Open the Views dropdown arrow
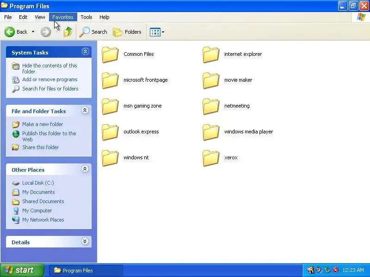Viewport: 370px width, 277px height. [x=163, y=32]
